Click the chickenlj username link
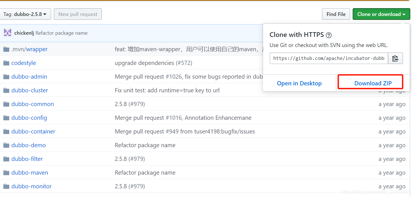The image size is (412, 197). point(24,33)
